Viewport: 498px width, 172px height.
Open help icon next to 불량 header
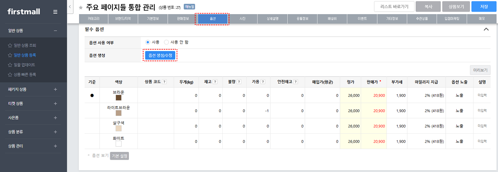coord(239,82)
